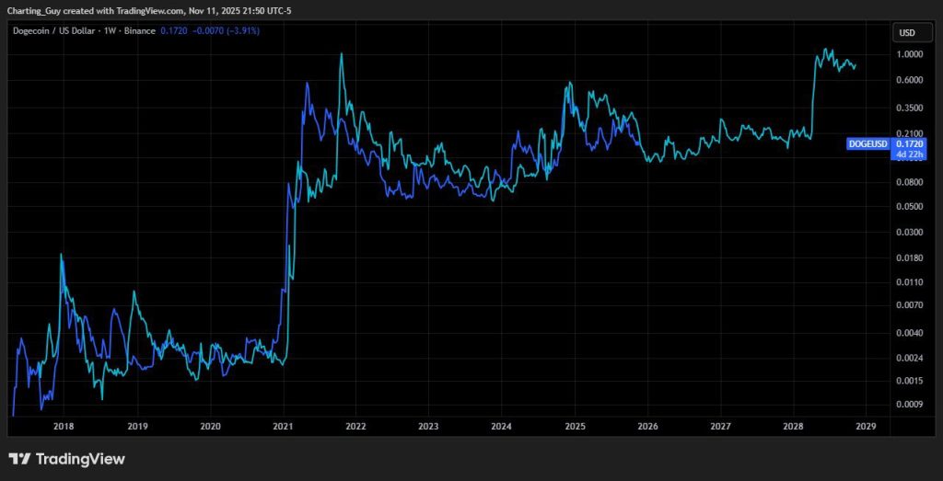Click the TradingView wordmark text
Viewport: 943px width, 481px height.
point(80,459)
